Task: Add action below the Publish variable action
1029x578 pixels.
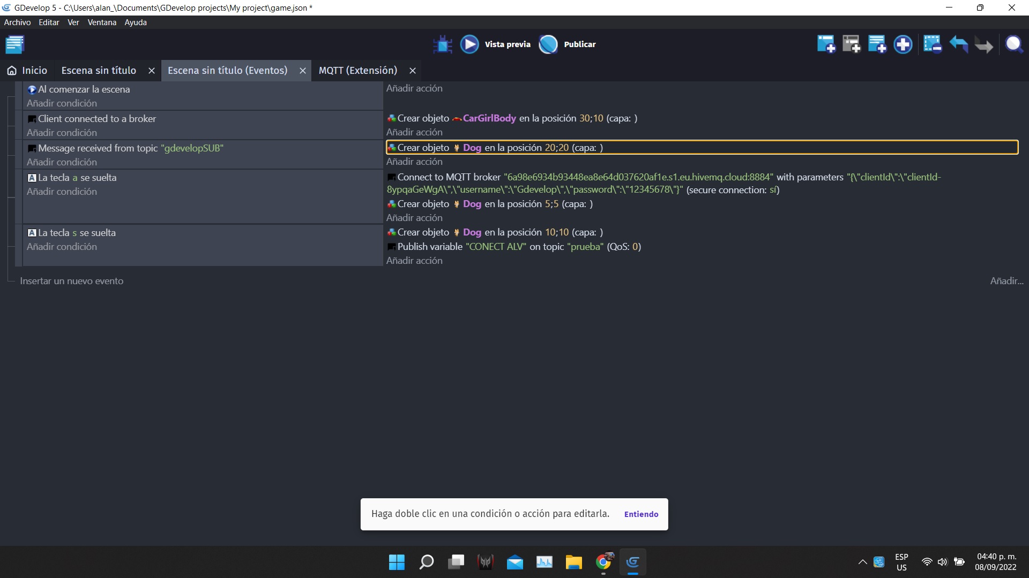Action: pyautogui.click(x=414, y=261)
